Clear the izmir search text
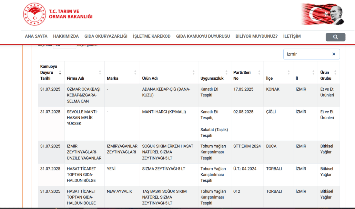This screenshot has height=209, width=355. point(334,54)
